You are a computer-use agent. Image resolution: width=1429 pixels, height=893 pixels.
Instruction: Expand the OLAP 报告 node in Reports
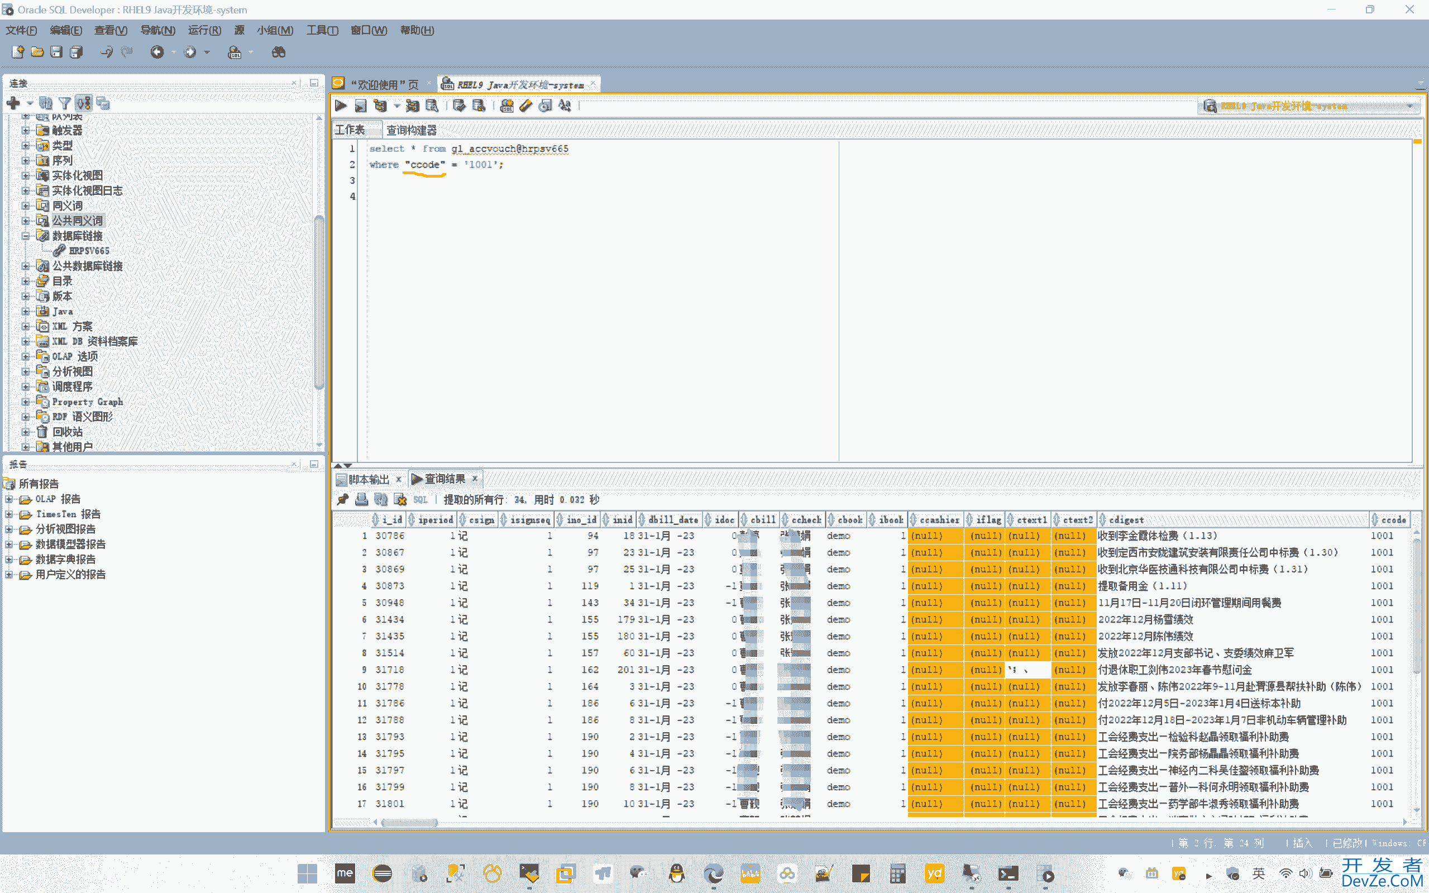[x=9, y=499]
